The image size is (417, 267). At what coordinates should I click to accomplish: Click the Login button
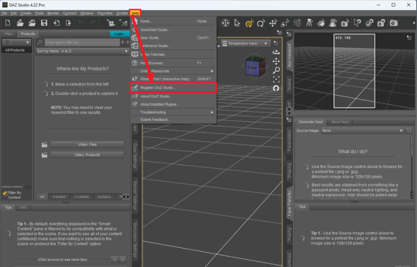click(x=120, y=34)
